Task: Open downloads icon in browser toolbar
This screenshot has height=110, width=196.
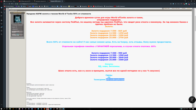Action: coord(192,4)
